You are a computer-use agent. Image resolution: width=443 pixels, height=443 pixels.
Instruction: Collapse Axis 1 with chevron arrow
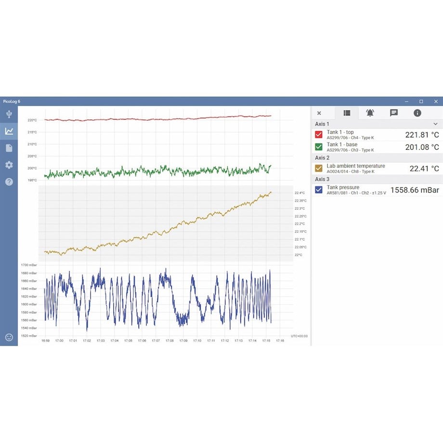435,124
